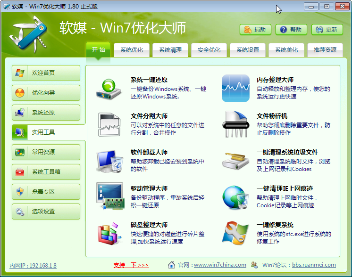Launch the 一键清理IE上网痕迹 globe icon
Image resolution: width=352 pixels, height=277 pixels.
(236, 197)
